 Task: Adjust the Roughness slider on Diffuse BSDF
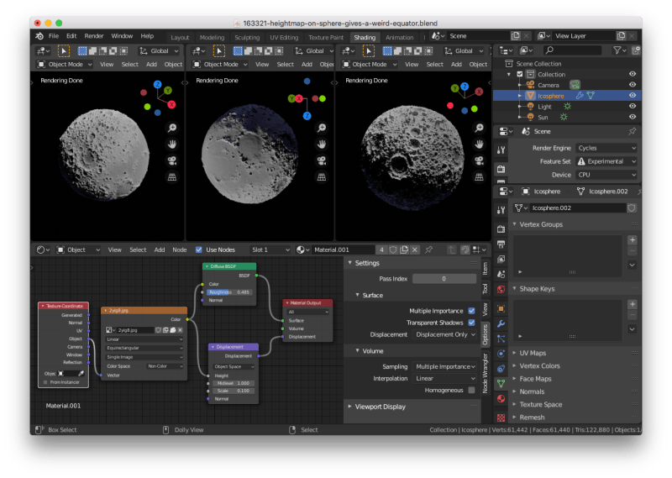pos(229,292)
